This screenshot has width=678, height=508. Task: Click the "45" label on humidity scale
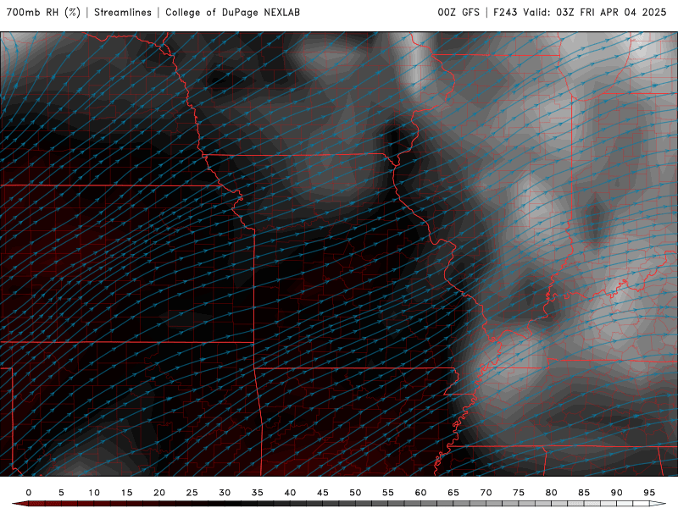pos(323,493)
